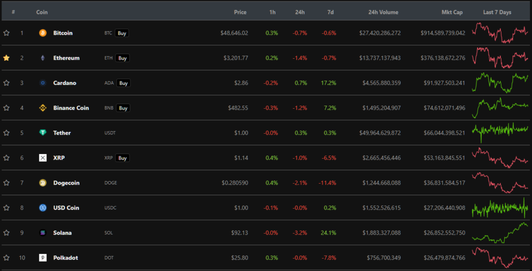Screen dimensions: 532x271
Task: Favorite Bitcoin with its star
Action: coord(6,33)
